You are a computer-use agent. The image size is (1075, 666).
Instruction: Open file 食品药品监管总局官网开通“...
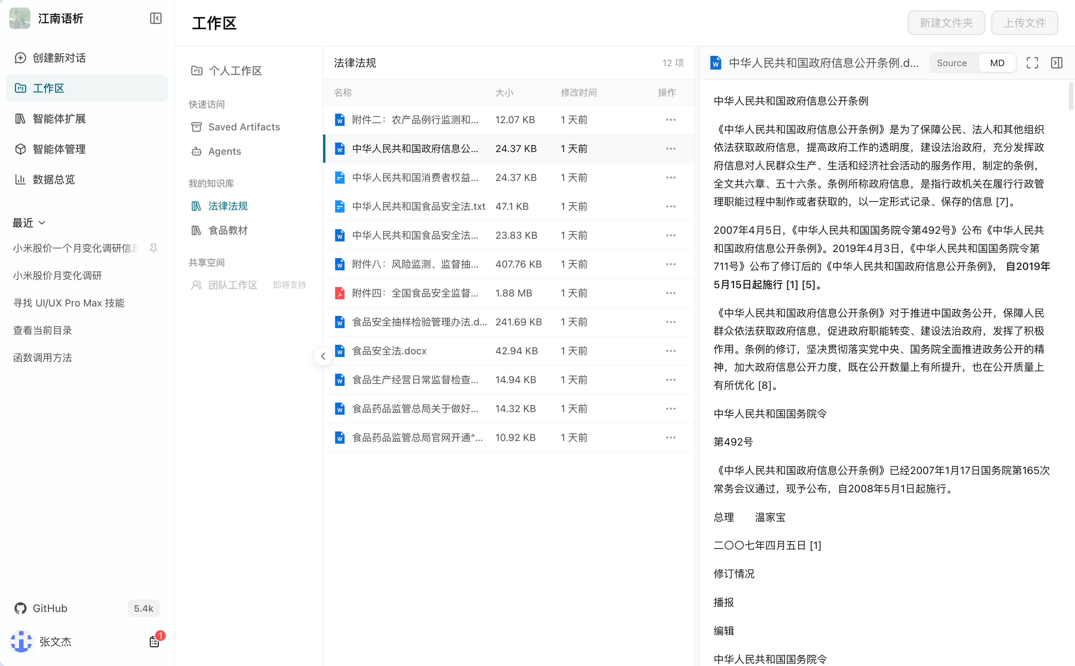tap(417, 438)
